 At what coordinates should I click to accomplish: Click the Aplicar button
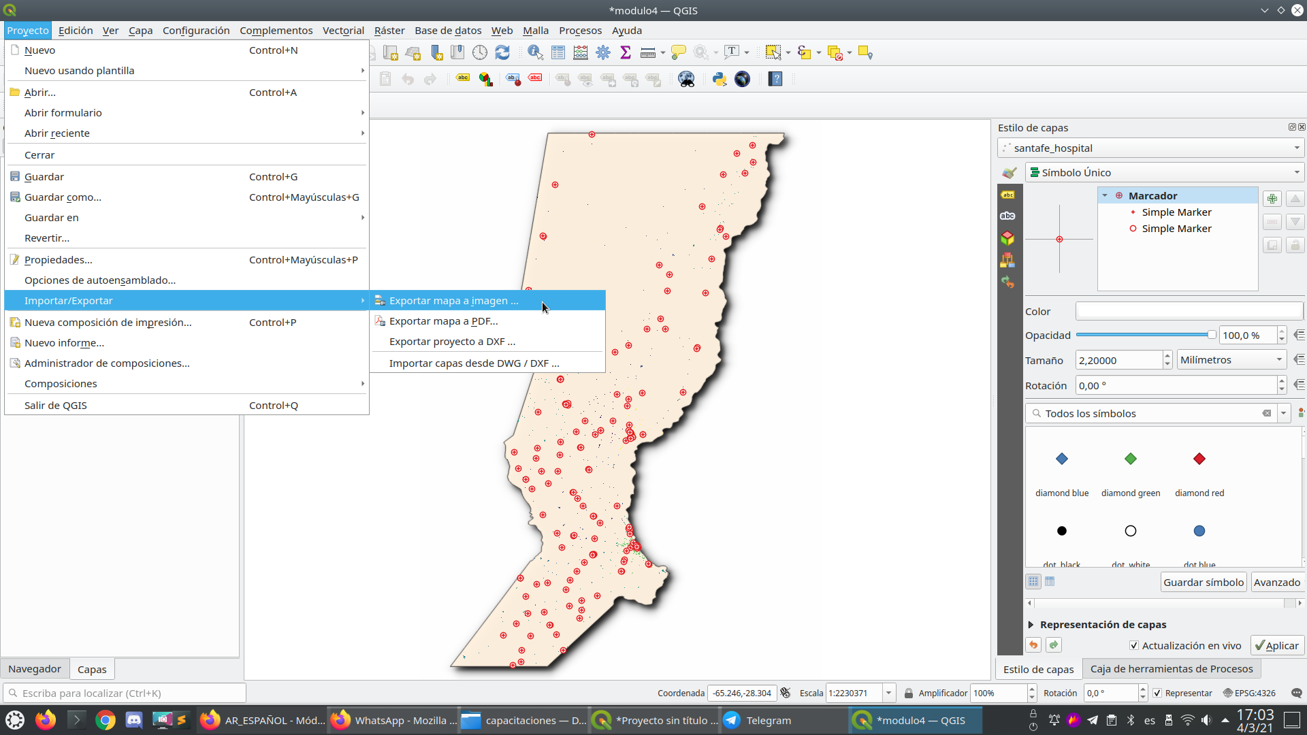[x=1276, y=644]
